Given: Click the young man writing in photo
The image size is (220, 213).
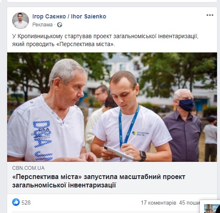Looking at the screenshot, I should [131, 116].
